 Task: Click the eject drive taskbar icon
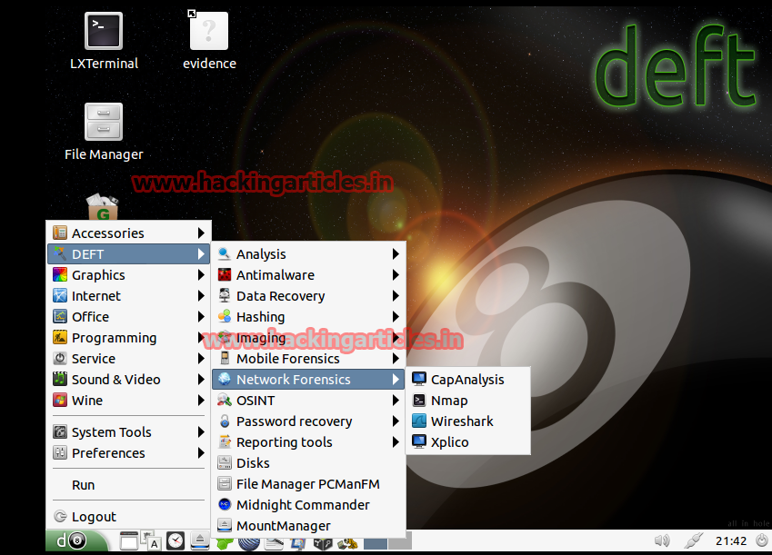200,541
